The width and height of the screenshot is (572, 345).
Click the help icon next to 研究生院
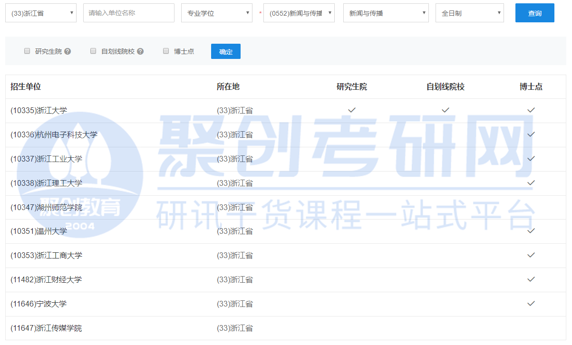click(x=68, y=51)
